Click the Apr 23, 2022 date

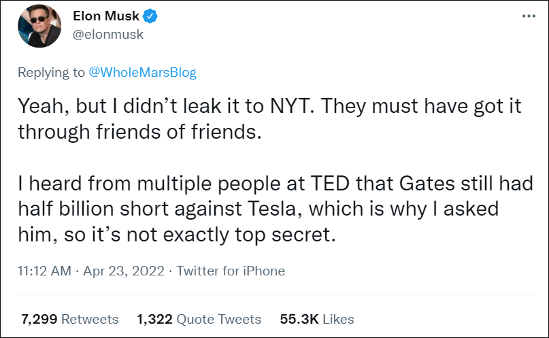pos(124,271)
